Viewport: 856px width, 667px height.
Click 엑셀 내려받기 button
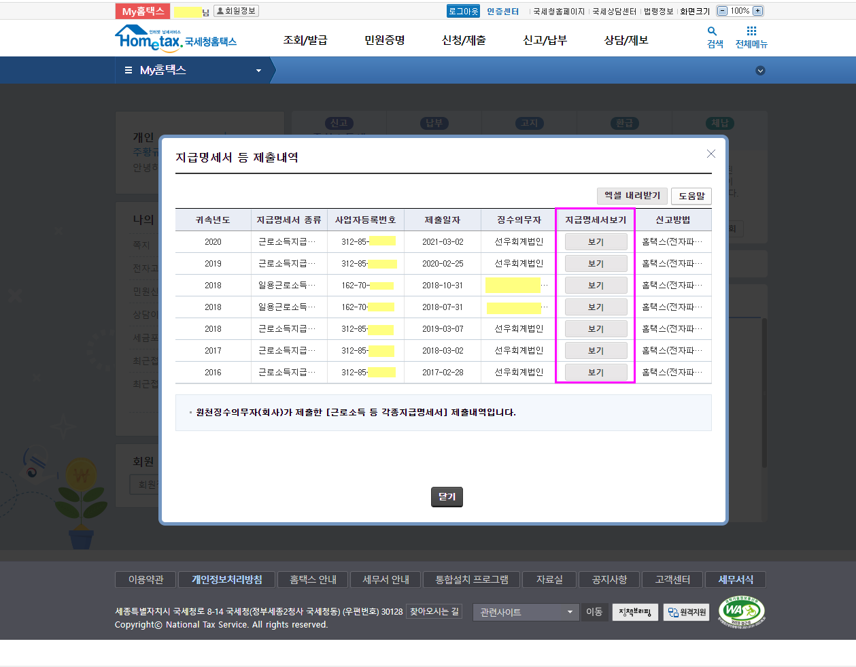tap(632, 196)
